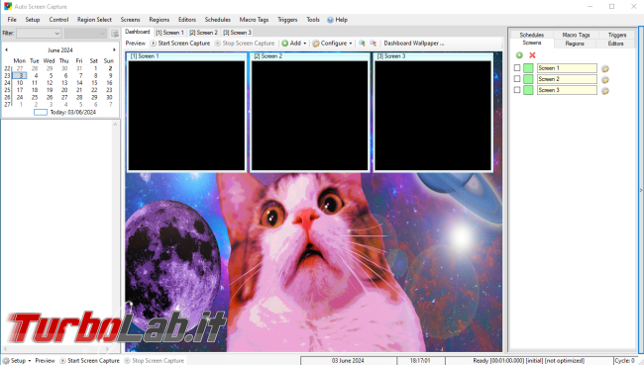Click the green add screen icon
This screenshot has height=365, width=644.
pos(519,55)
